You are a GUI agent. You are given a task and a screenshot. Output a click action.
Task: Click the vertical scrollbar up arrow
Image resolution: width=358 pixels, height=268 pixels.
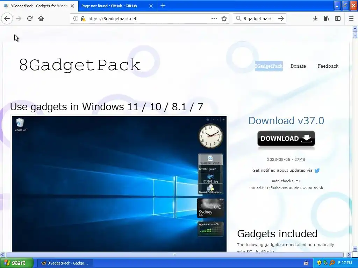[355, 29]
